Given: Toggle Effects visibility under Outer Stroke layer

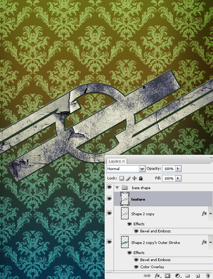Looking at the screenshot, I should point(130,253).
